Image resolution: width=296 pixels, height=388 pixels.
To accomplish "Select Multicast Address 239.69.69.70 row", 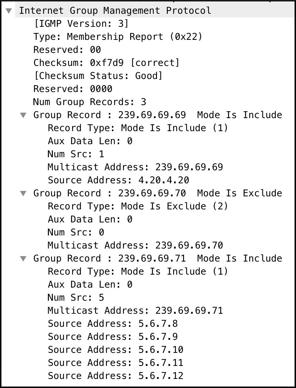I will 136,246.
